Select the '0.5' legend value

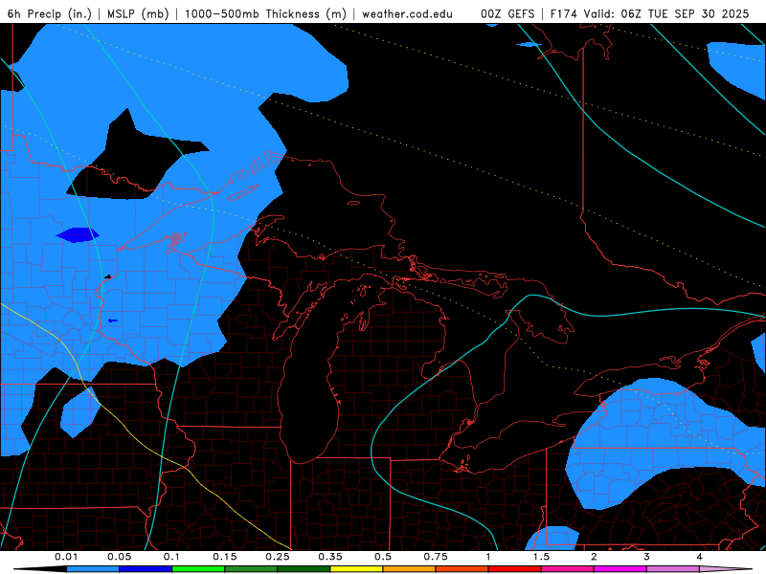pyautogui.click(x=383, y=557)
